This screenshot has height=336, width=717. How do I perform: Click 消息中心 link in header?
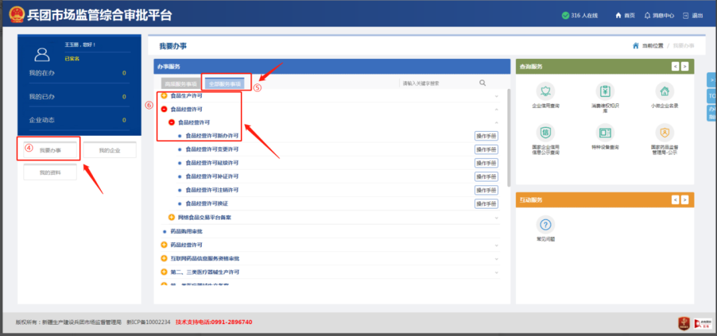(x=663, y=15)
